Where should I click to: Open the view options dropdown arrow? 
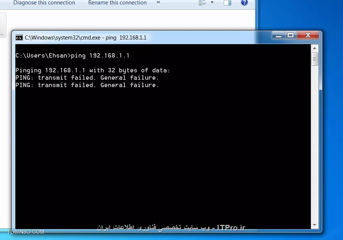tap(212, 2)
